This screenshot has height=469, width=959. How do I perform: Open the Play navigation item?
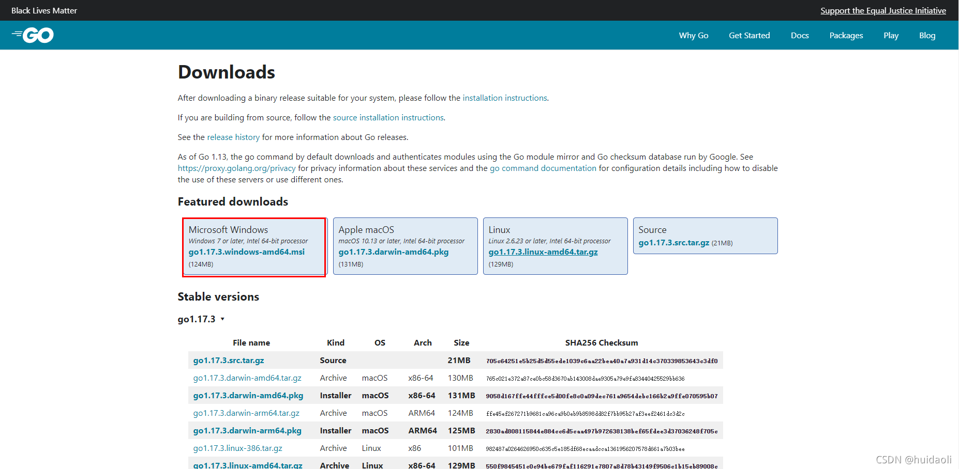coord(891,35)
